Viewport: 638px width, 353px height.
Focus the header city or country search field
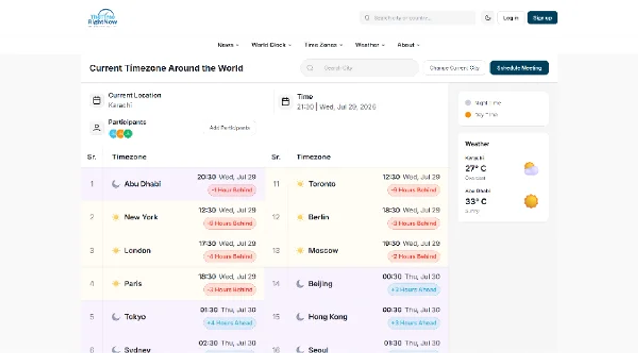tap(418, 18)
